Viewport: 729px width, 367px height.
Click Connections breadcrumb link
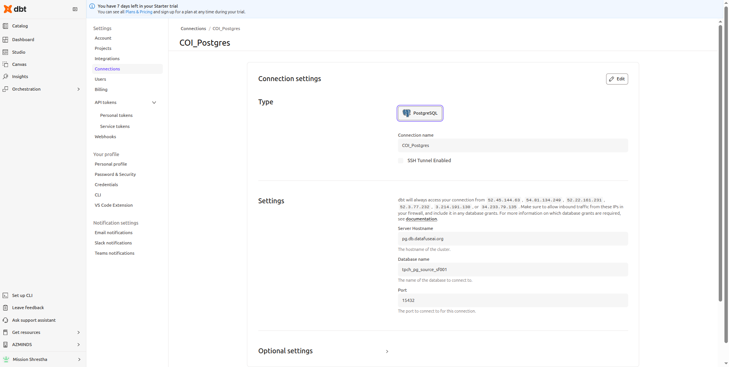click(x=193, y=29)
